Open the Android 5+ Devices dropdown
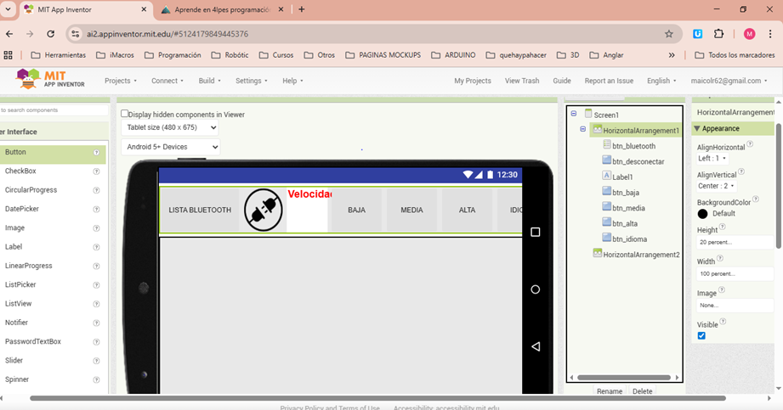The height and width of the screenshot is (410, 783). [170, 147]
